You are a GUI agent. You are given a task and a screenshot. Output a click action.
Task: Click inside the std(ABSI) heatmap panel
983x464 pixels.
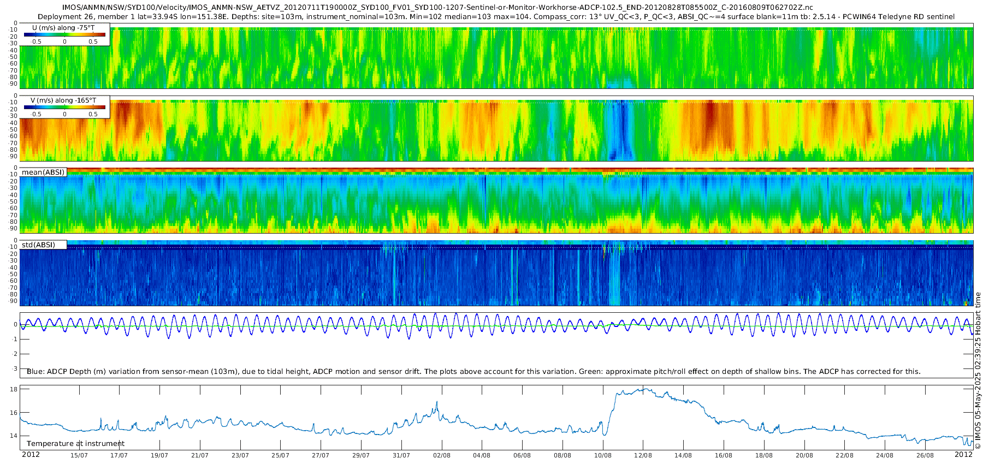coord(496,273)
